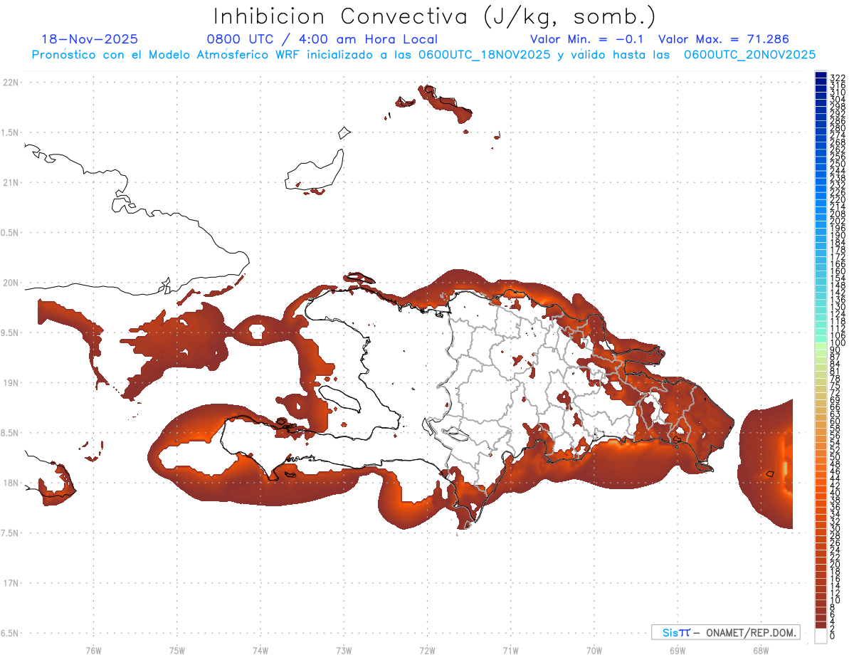Click the "74W" longitude label
854x660 pixels.
[260, 649]
